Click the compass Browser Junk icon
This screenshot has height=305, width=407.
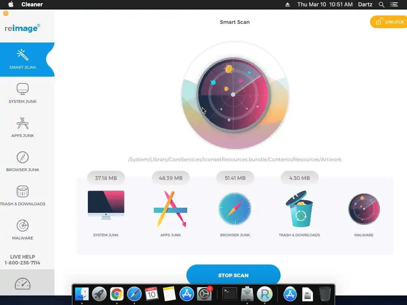pyautogui.click(x=235, y=209)
